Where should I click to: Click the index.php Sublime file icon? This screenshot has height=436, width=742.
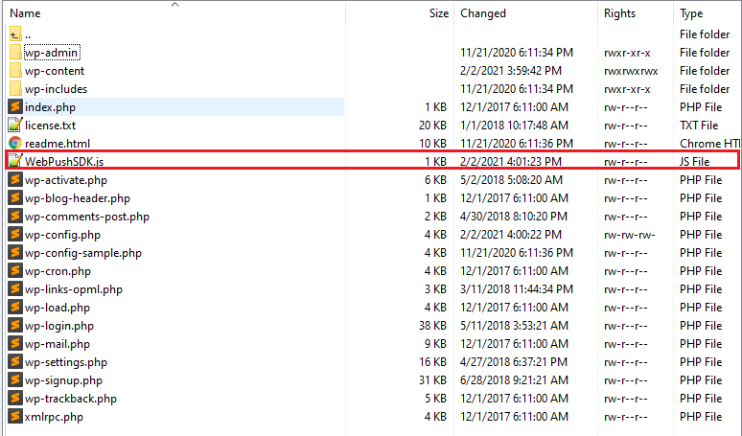click(15, 107)
